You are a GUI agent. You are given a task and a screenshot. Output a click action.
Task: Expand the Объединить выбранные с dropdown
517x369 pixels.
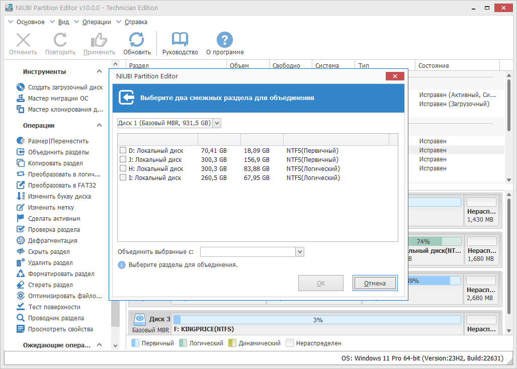252,252
